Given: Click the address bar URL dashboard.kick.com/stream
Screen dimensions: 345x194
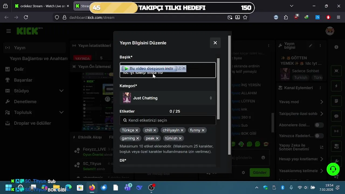Looking at the screenshot, I should coord(92,17).
